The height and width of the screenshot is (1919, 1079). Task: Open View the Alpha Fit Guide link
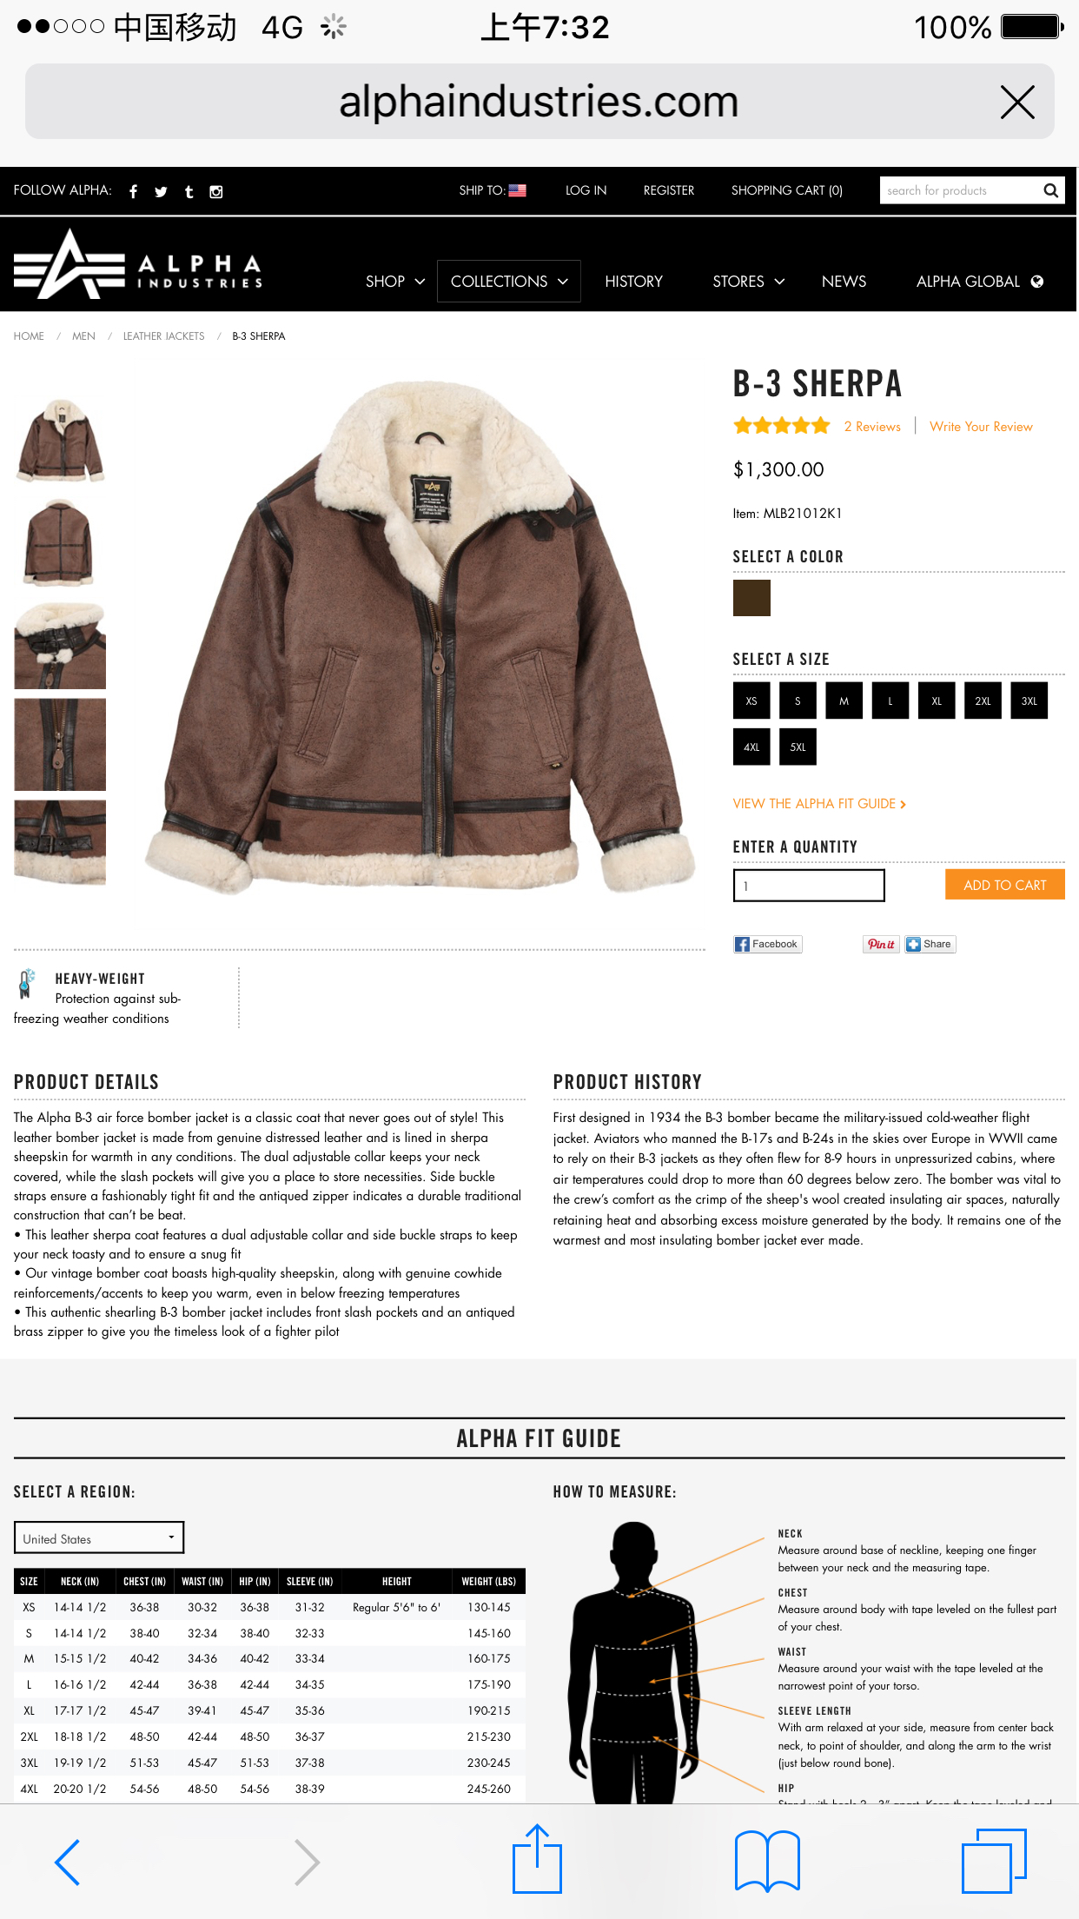pos(819,804)
